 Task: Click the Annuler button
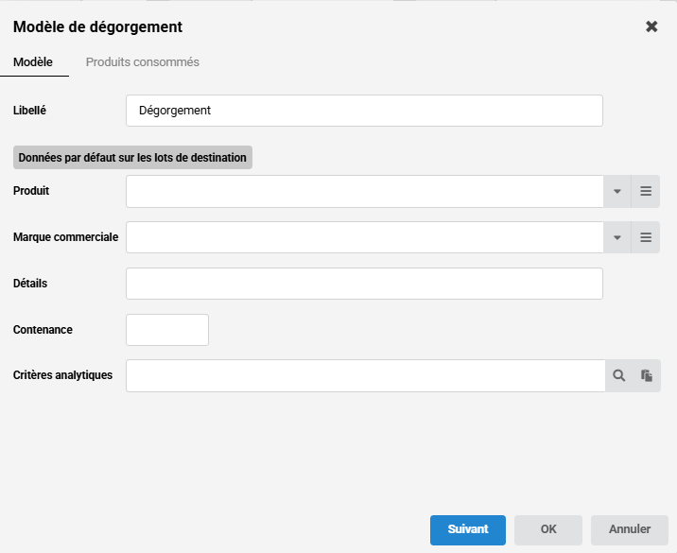(630, 529)
